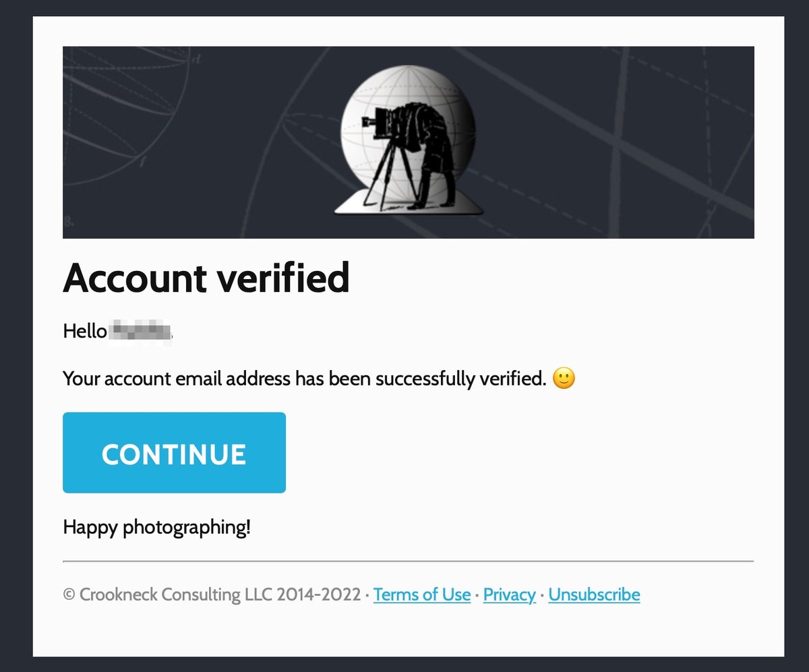
Task: Open the Terms of Use link
Action: click(422, 595)
